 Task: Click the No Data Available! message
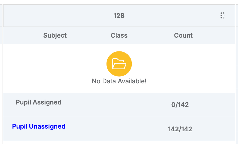[x=119, y=81]
